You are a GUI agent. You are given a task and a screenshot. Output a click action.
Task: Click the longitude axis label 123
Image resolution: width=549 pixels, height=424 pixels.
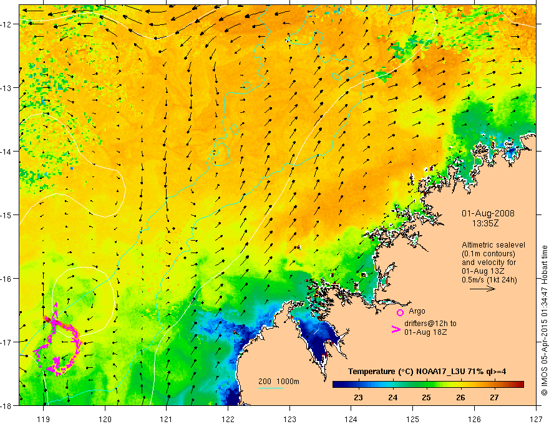289,419
